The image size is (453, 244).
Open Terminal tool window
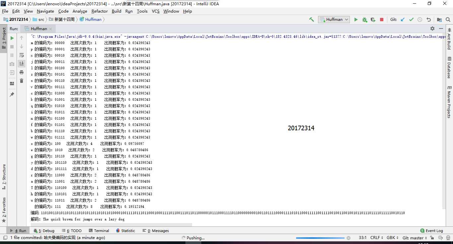(x=99, y=231)
